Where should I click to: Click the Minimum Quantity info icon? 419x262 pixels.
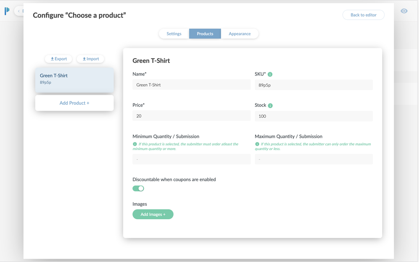tap(134, 144)
